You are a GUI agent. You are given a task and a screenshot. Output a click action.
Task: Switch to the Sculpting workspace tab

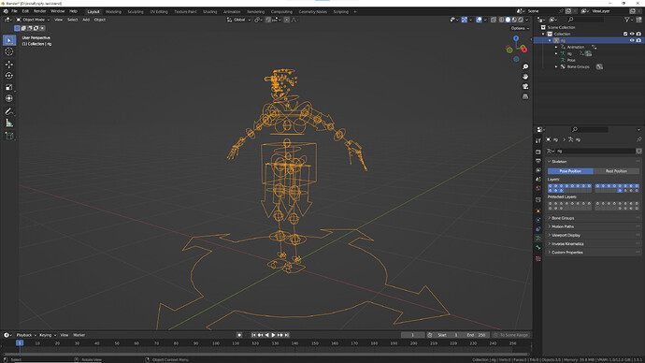tap(136, 12)
